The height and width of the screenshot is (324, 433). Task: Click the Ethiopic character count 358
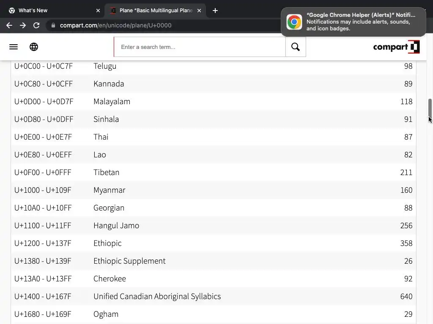click(406, 243)
